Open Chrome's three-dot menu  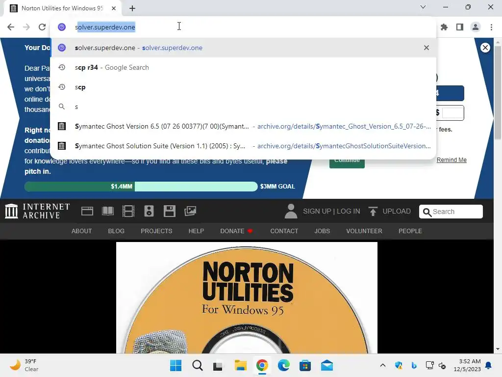click(x=491, y=27)
